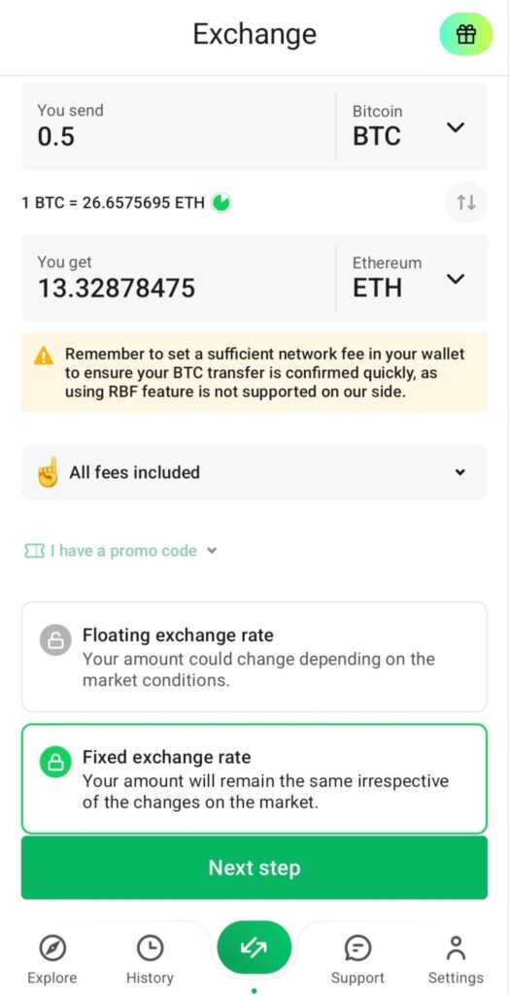Tap the grey unlocked padlock icon
The height and width of the screenshot is (995, 509).
pos(55,639)
